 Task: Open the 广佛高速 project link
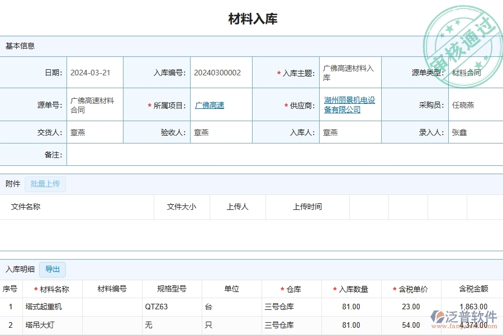(x=209, y=105)
